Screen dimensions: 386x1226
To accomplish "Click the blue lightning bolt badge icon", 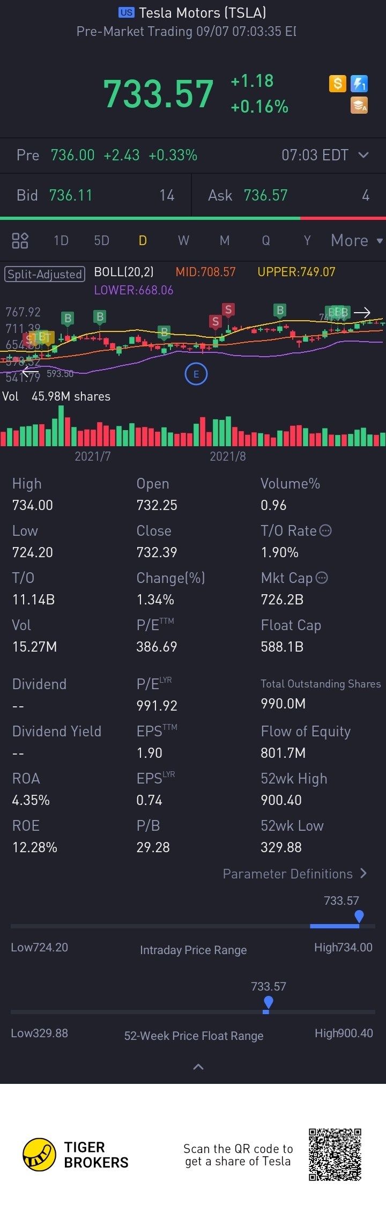I will [x=359, y=84].
